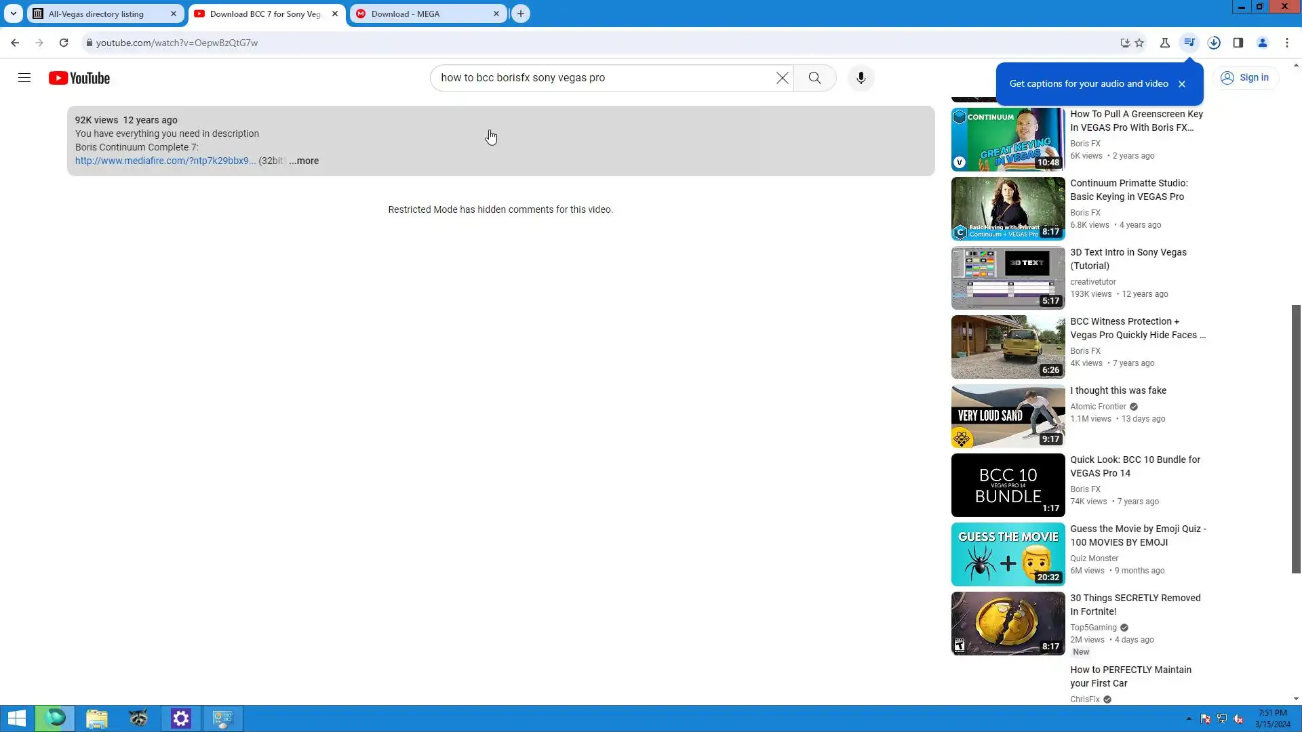
Task: Switch to the Download - MEGA tab
Action: (x=405, y=14)
